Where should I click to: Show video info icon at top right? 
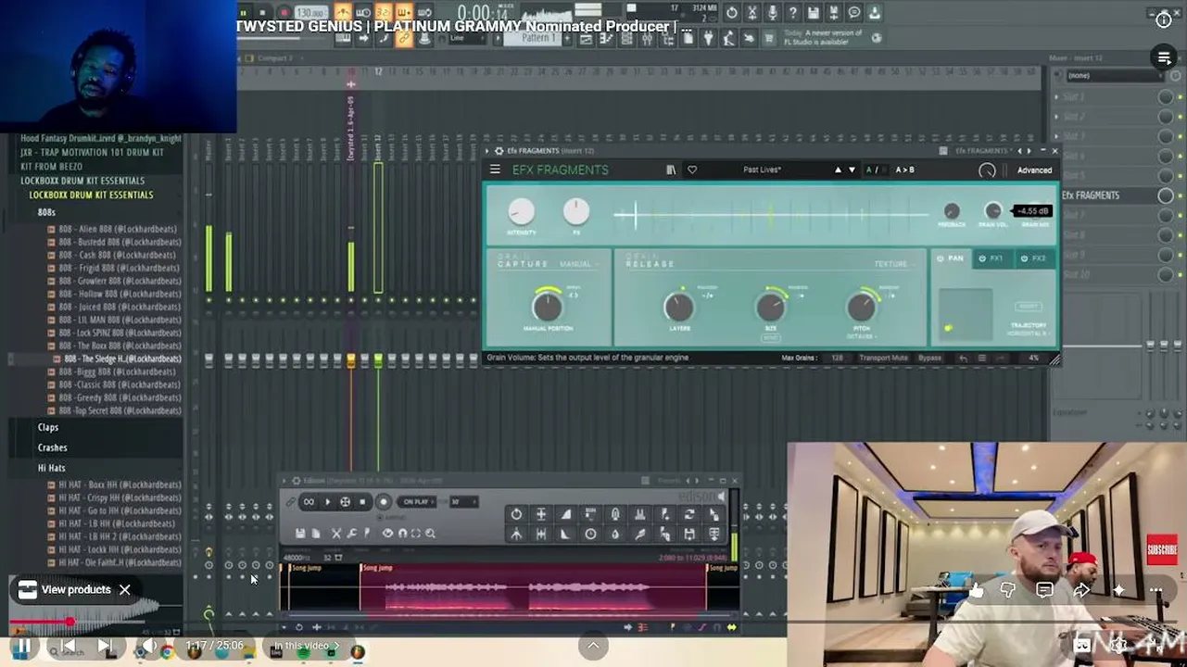pyautogui.click(x=1164, y=20)
